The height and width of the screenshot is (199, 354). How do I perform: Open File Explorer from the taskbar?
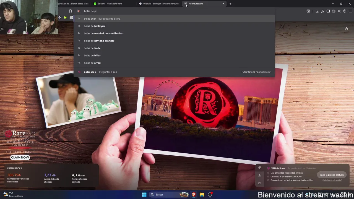click(x=202, y=195)
